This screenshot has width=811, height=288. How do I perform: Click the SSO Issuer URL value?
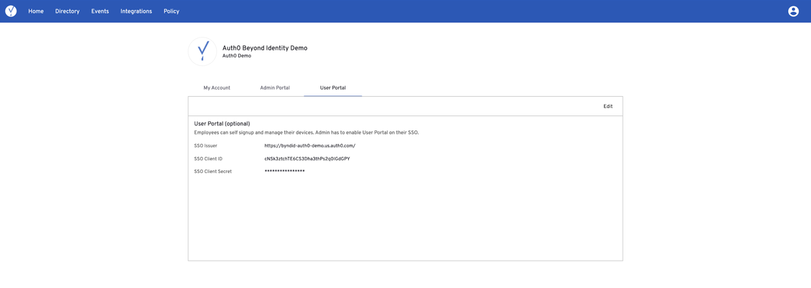tap(310, 146)
